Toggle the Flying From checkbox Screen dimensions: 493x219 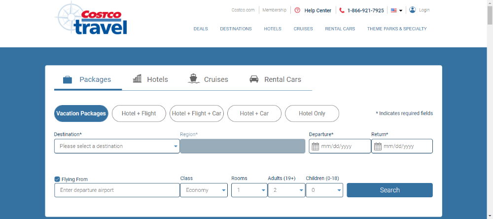[x=57, y=179]
